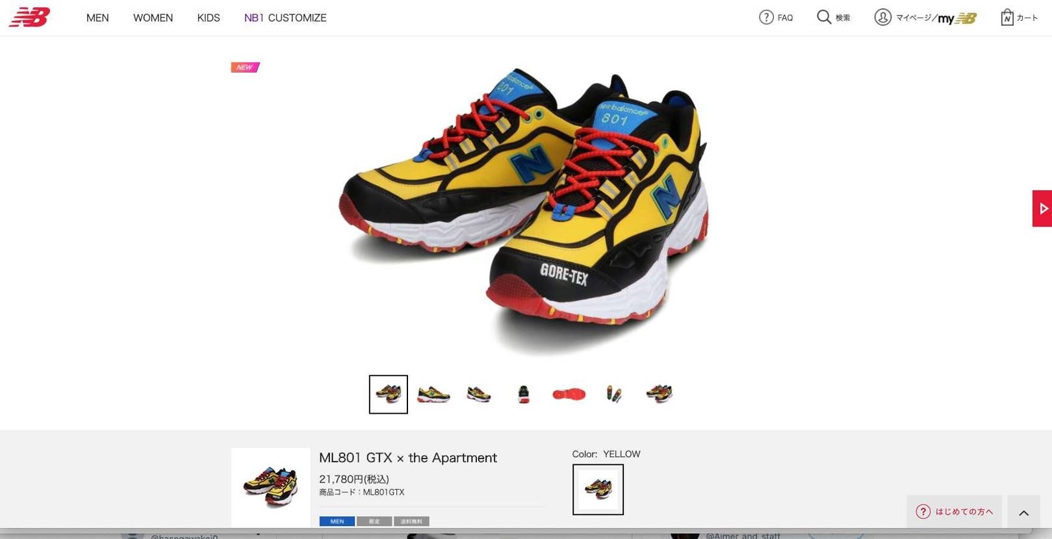Screen dimensions: 1052x539
Task: Show the top-down view thumbnail
Action: tap(614, 394)
